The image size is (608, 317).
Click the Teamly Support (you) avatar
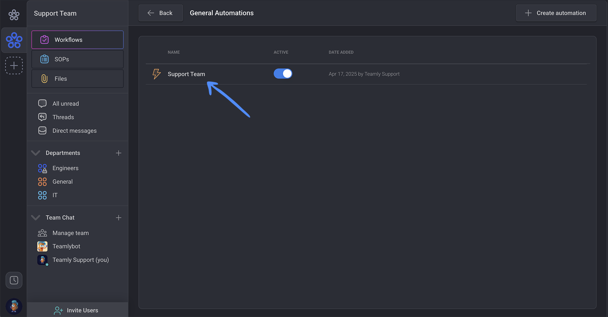click(x=42, y=260)
